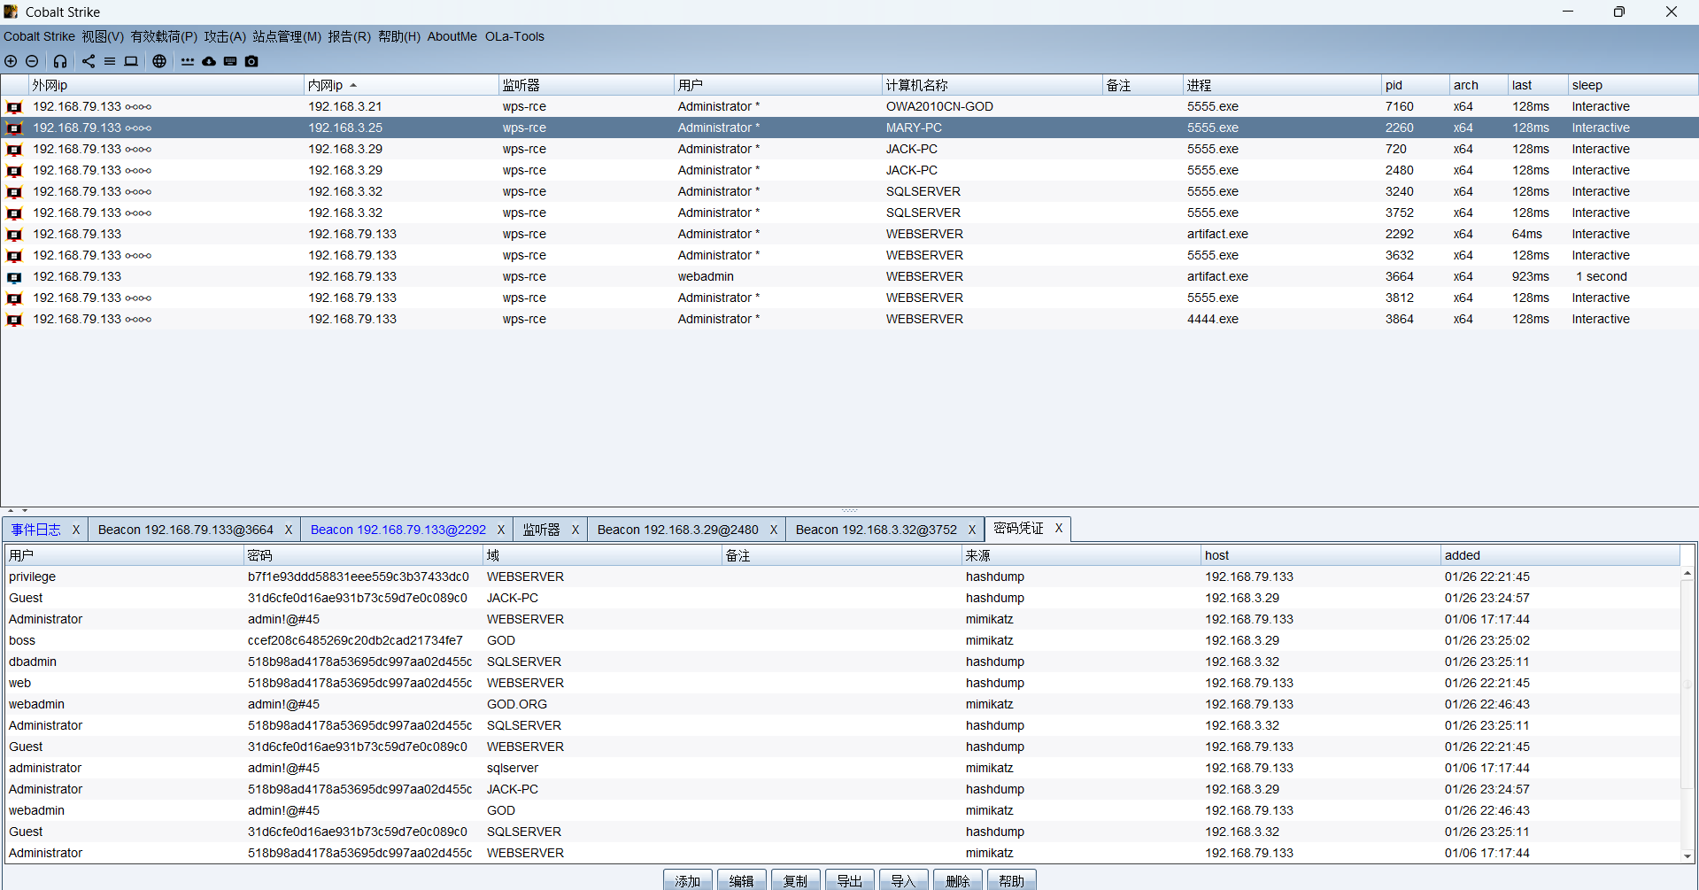The image size is (1699, 890).
Task: Click the 编辑 button
Action: pyautogui.click(x=742, y=881)
